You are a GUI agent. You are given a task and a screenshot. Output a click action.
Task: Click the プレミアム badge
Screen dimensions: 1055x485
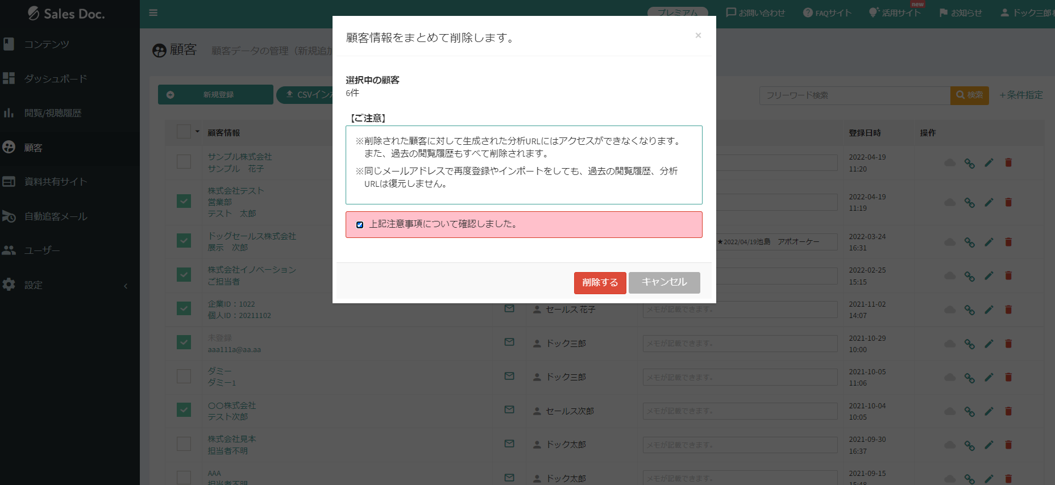(678, 12)
